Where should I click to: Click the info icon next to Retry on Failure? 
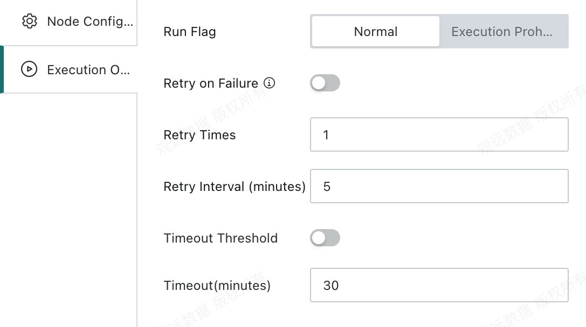pos(269,83)
